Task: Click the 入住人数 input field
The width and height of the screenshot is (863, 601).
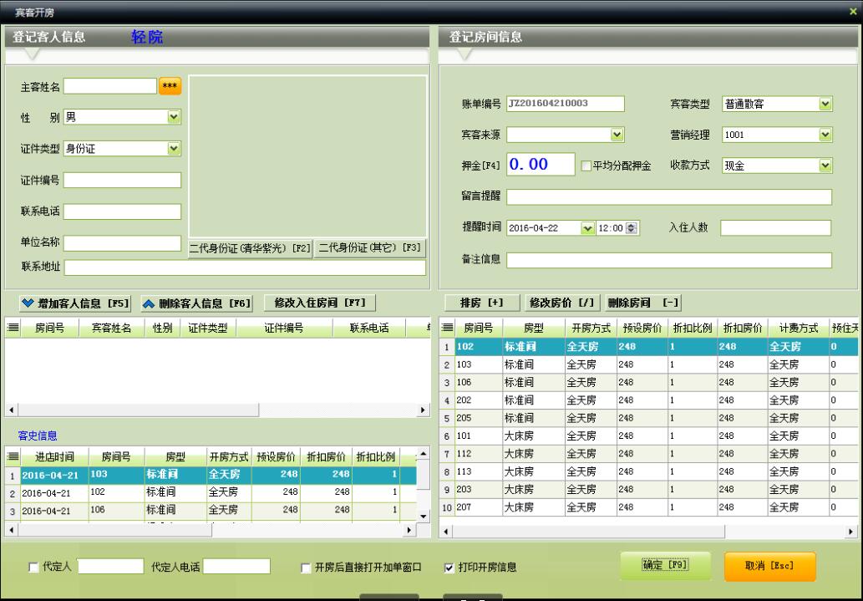Action: [x=775, y=228]
